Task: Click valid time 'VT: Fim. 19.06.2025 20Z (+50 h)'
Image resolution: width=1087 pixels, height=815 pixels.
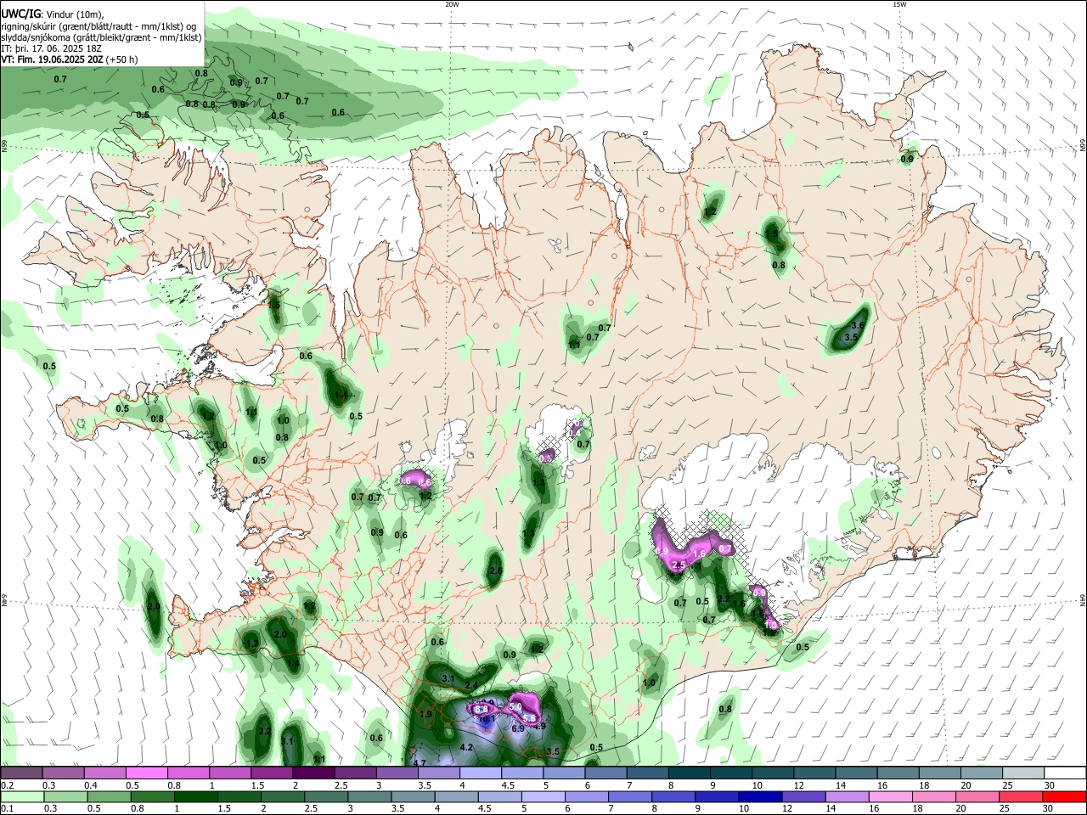Action: tap(70, 60)
